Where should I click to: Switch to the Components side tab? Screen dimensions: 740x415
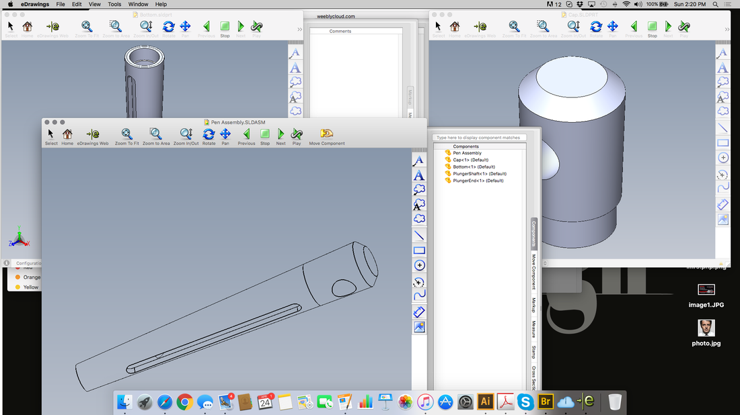click(x=533, y=234)
